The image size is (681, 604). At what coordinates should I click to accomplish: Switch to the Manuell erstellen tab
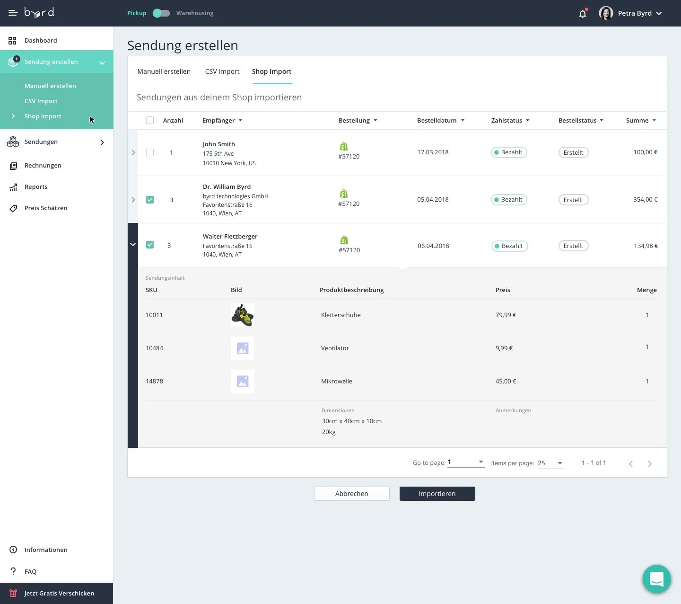point(164,71)
